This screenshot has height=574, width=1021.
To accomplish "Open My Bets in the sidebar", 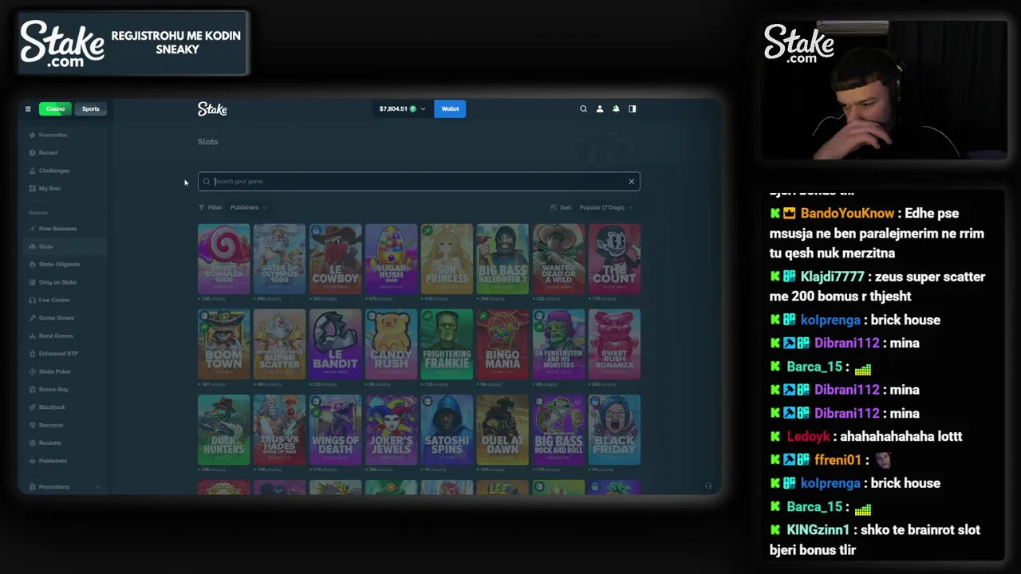I will pyautogui.click(x=45, y=188).
